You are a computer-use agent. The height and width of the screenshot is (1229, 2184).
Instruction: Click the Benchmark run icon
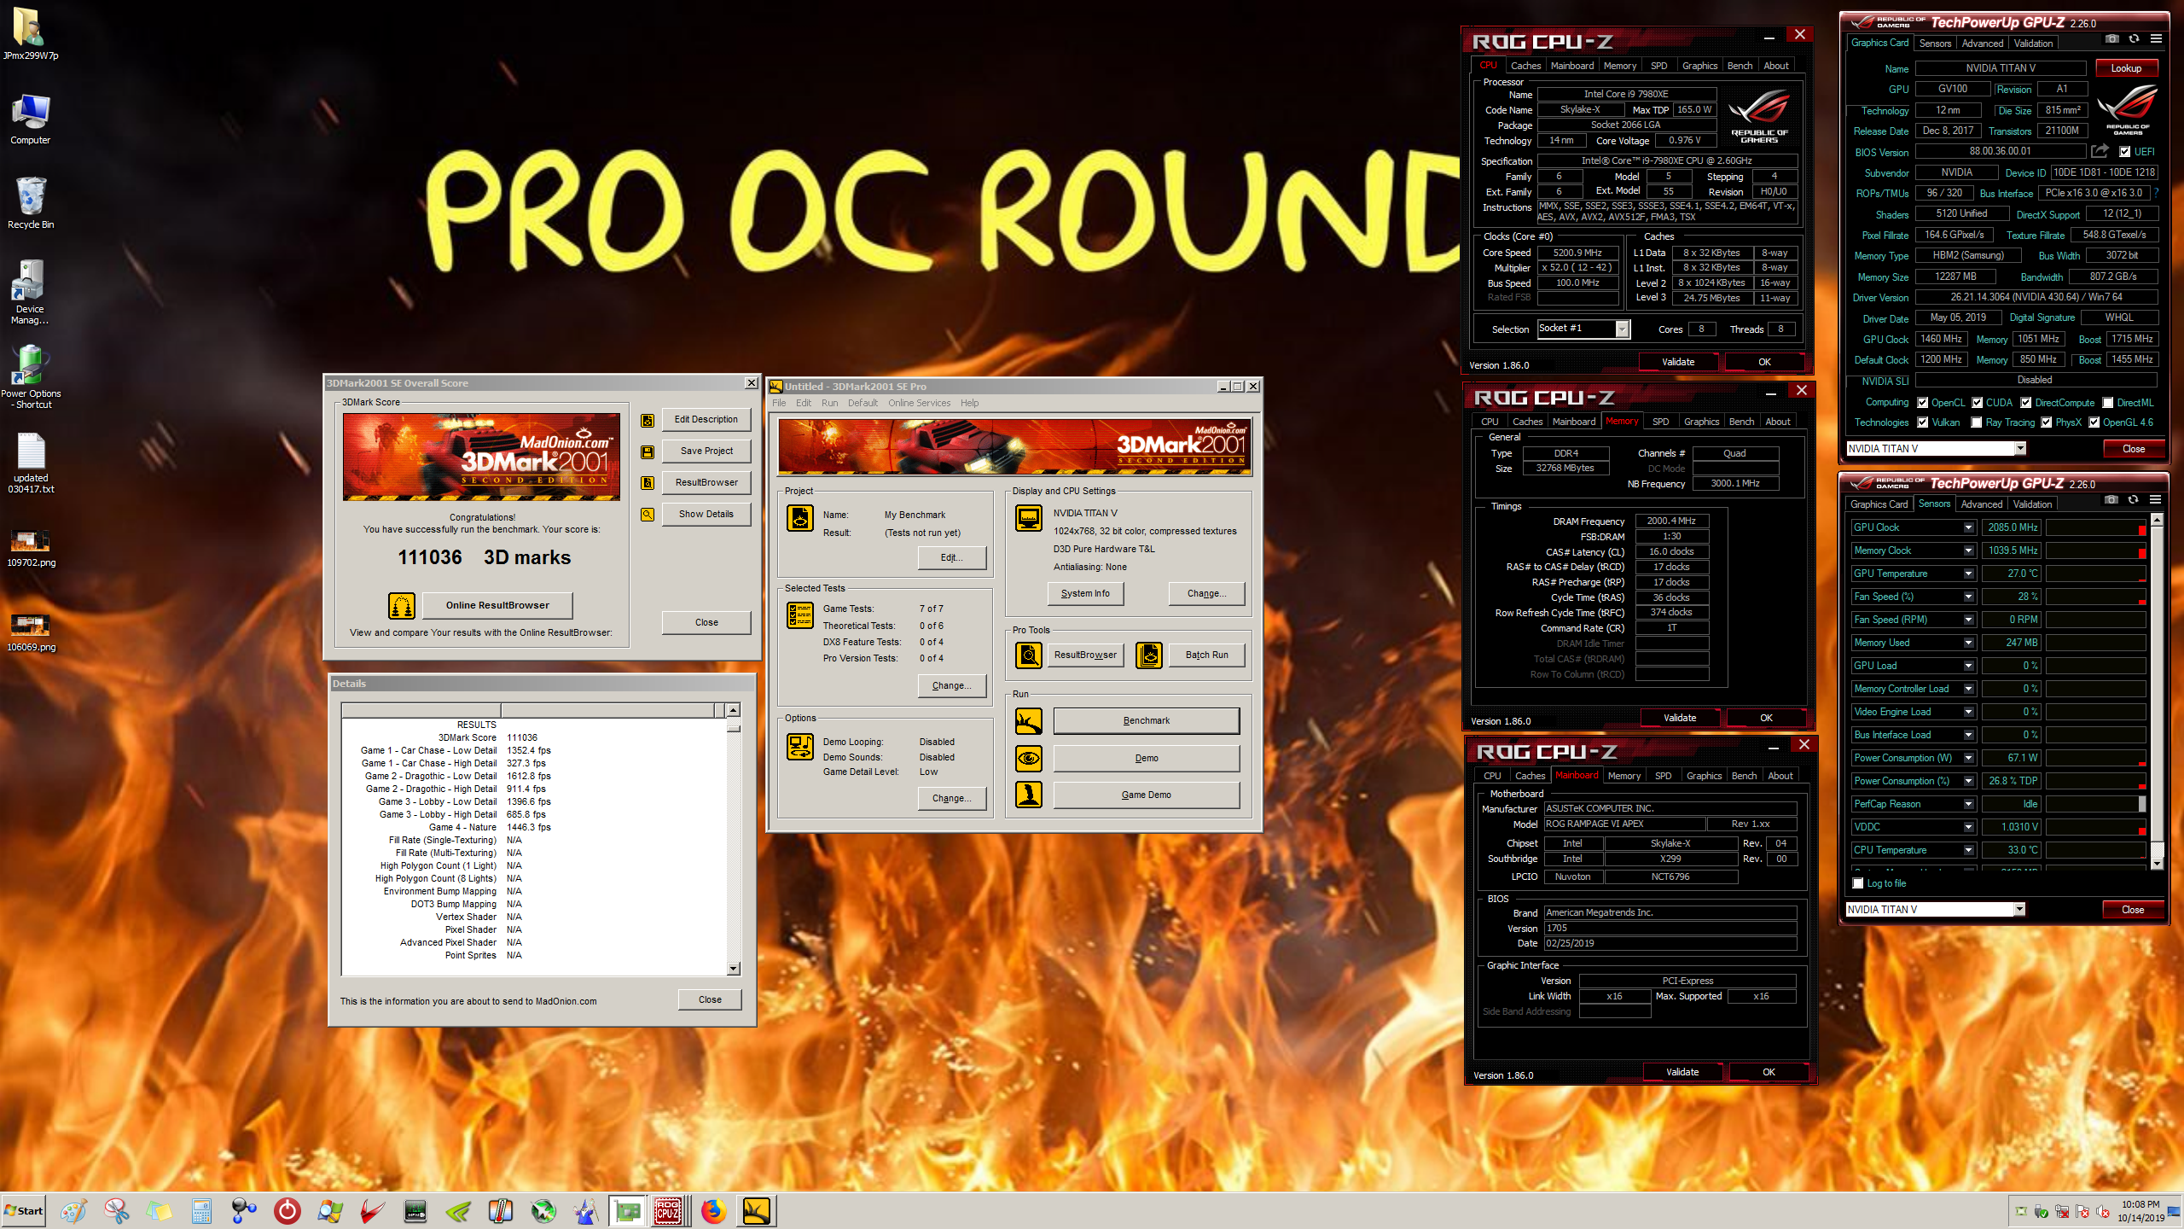[x=1029, y=721]
